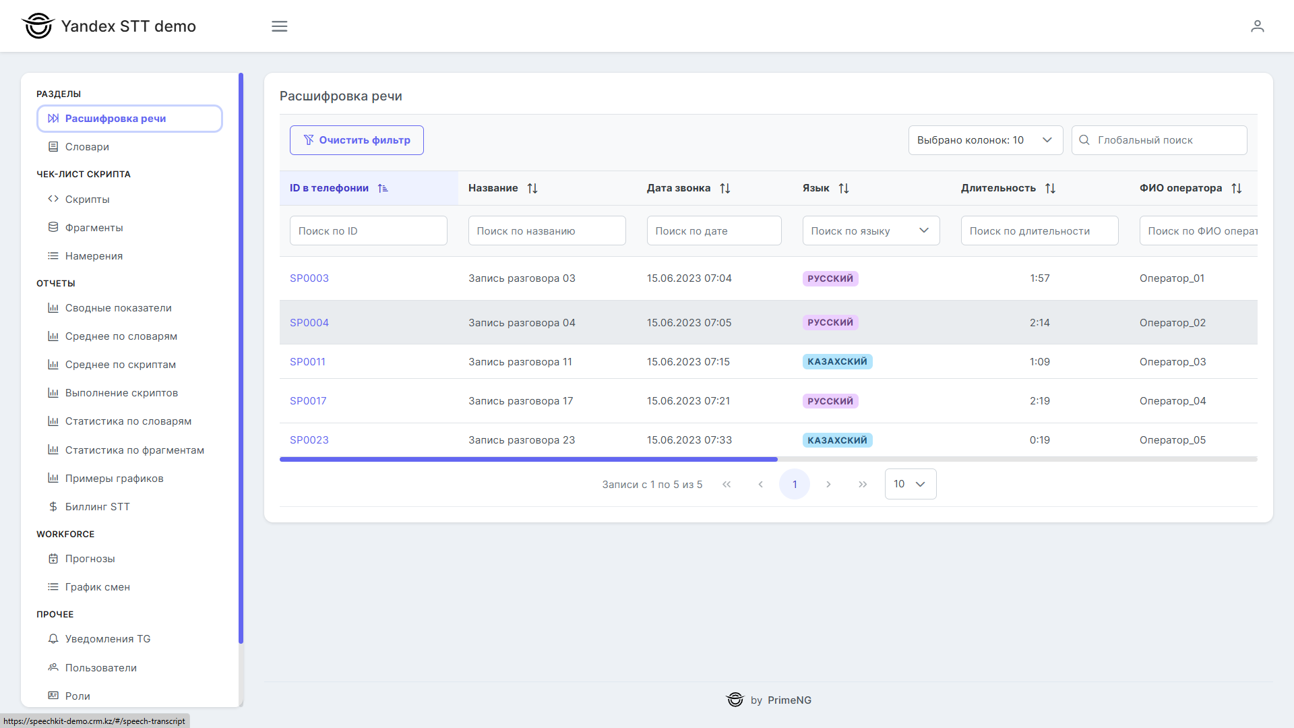Focus the Поиск по дате field
The width and height of the screenshot is (1294, 728).
click(x=714, y=231)
